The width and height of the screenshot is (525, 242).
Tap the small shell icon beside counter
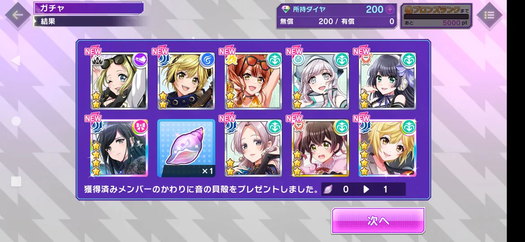pyautogui.click(x=328, y=190)
